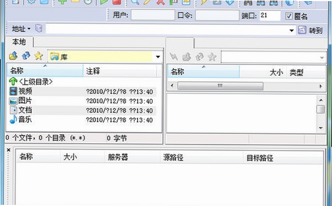Sort remote list by 类型 column

(x=306, y=73)
